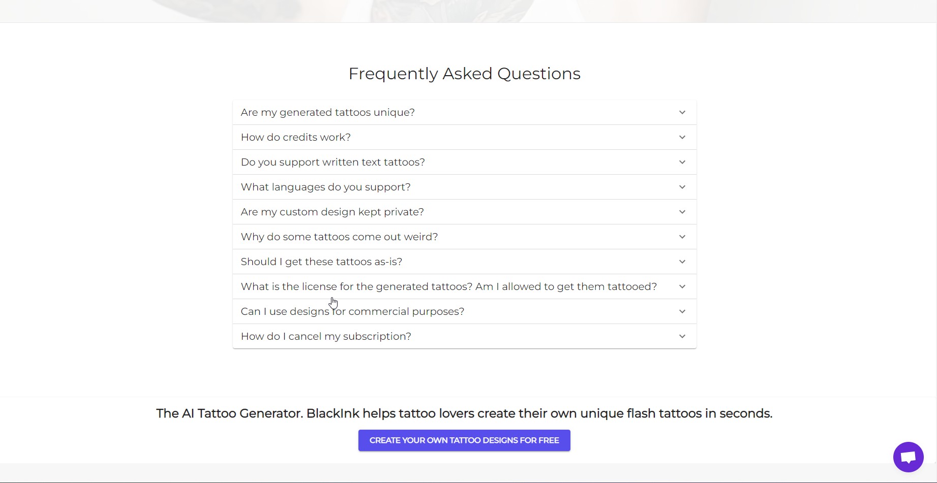937x483 pixels.
Task: Click chevron next to 'Should I get these tattoos as-is?'
Action: coord(682,262)
